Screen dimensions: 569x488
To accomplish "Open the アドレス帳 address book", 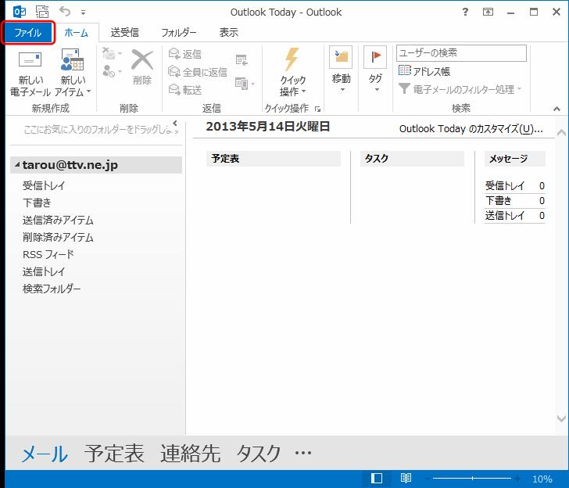I will pos(424,71).
